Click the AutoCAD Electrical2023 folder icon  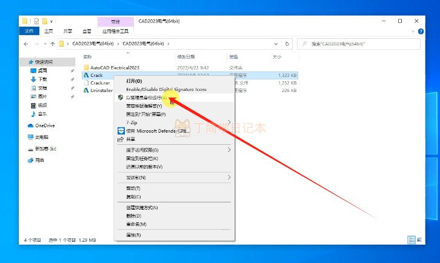[x=86, y=68]
